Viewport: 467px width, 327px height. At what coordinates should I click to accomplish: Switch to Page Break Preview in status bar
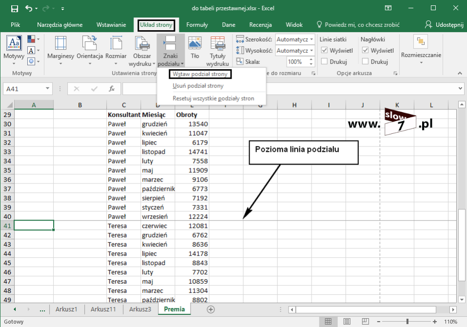(x=365, y=321)
